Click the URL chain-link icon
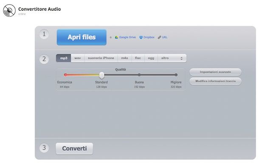Image resolution: width=259 pixels, height=166 pixels. pos(159,37)
